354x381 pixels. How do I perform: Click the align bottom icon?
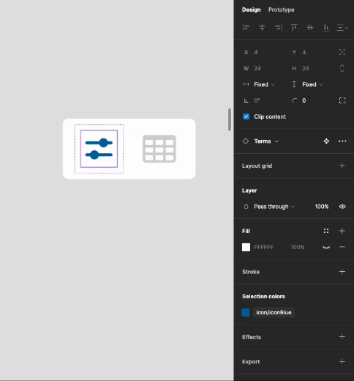coord(326,28)
